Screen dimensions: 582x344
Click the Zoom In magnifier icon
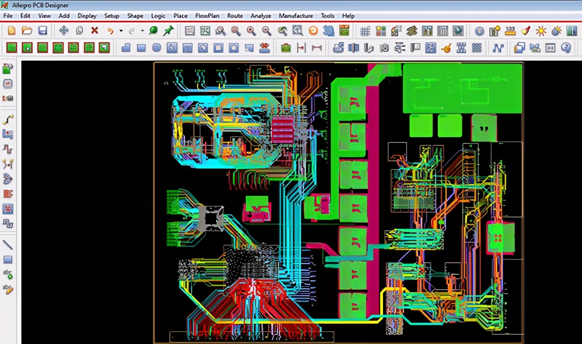pyautogui.click(x=251, y=31)
